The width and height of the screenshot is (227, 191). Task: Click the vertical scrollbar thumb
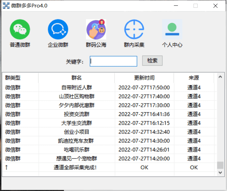[220, 165]
